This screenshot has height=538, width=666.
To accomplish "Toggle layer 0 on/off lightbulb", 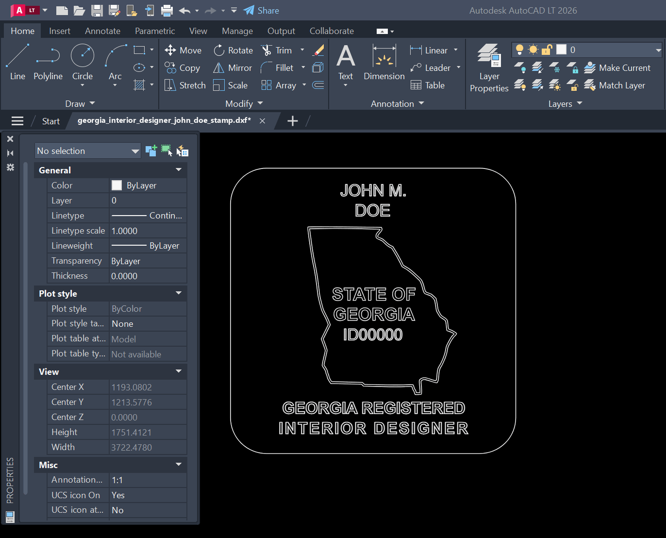I will click(x=519, y=50).
